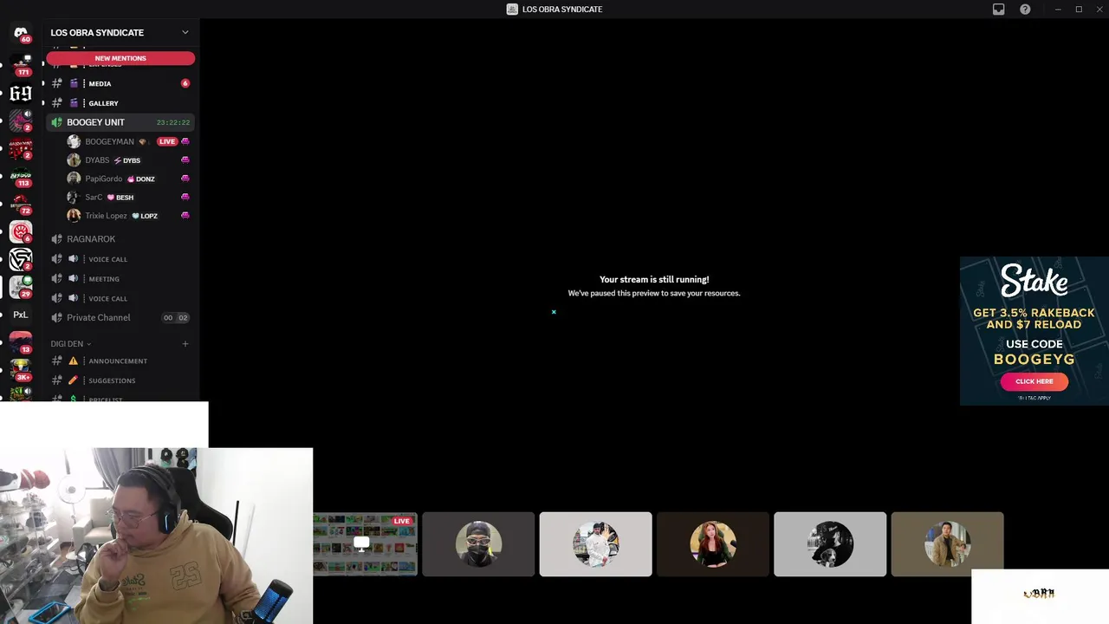Select the black-and-white avatar participant tile
The width and height of the screenshot is (1109, 624).
coord(830,544)
